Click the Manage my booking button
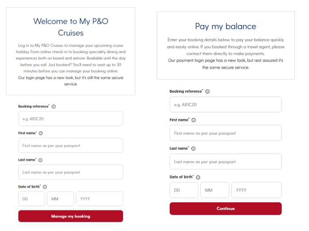Screen dimensions: 309x231 [70, 216]
